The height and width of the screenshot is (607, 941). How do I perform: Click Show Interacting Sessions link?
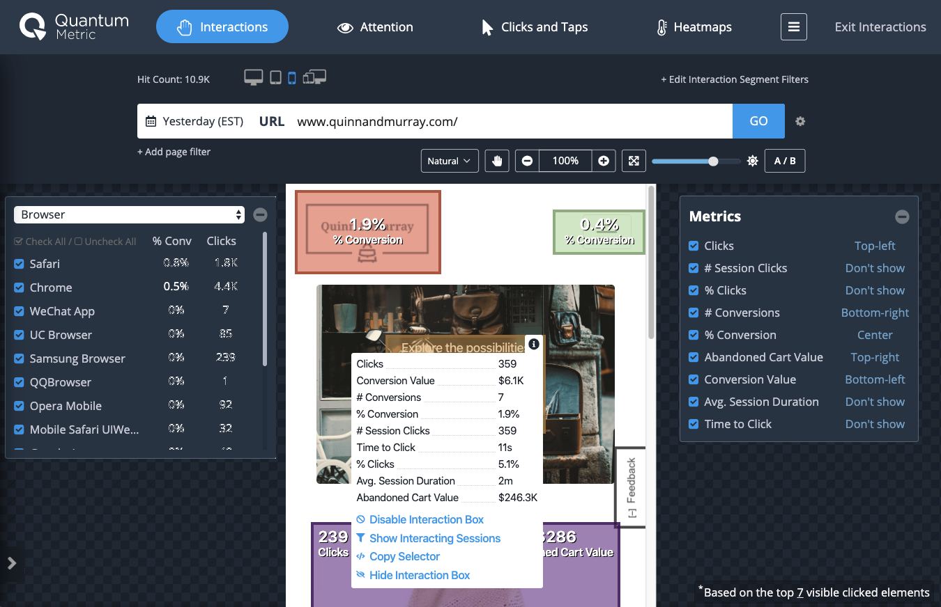(x=434, y=538)
